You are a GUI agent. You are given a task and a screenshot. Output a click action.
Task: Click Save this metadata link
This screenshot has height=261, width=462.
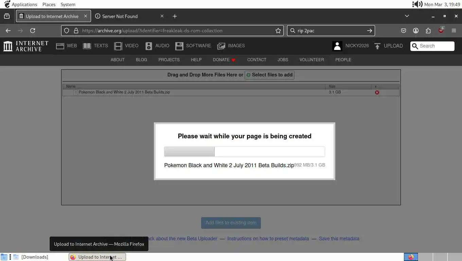[x=339, y=239]
